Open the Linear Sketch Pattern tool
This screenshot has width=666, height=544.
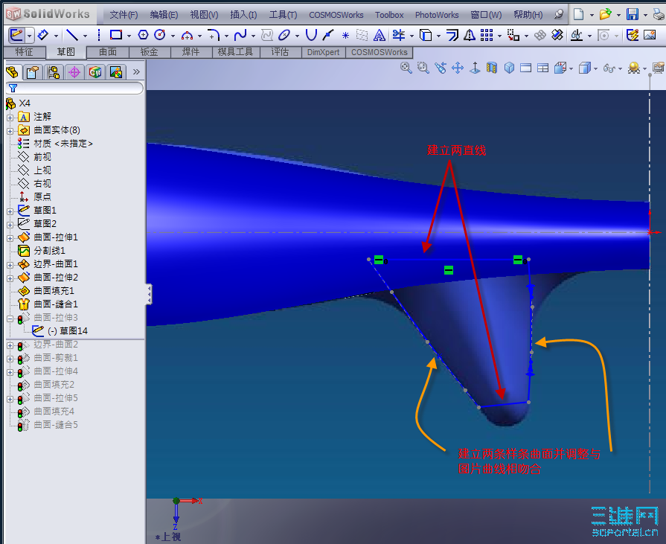pyautogui.click(x=487, y=35)
